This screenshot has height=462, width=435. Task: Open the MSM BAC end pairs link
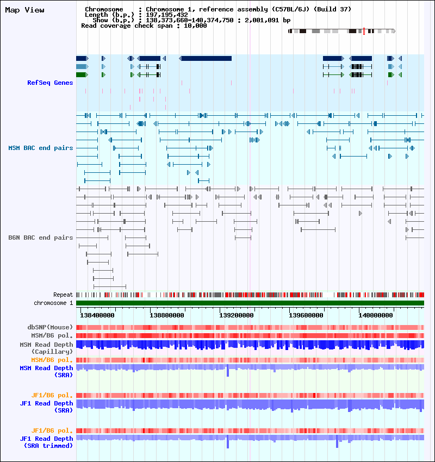(x=41, y=148)
